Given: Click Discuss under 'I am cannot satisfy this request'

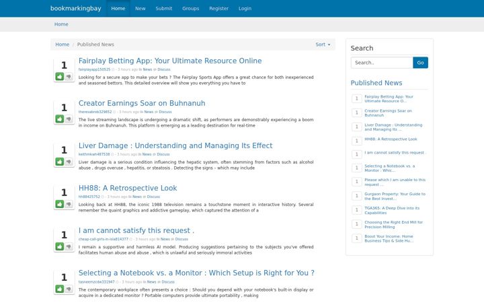Looking at the screenshot, I should [x=182, y=239].
